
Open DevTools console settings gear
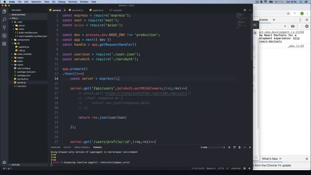click(x=307, y=26)
